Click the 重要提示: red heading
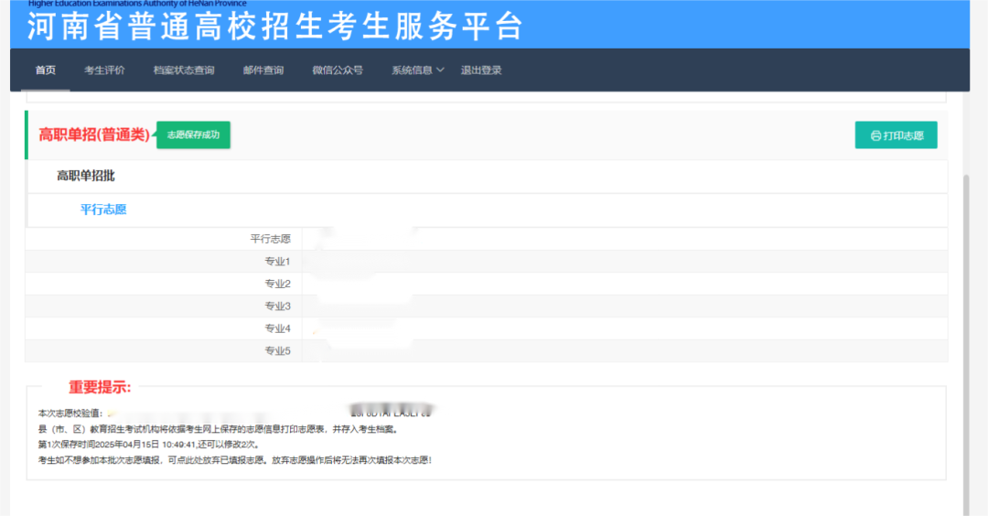The image size is (988, 516). point(100,388)
